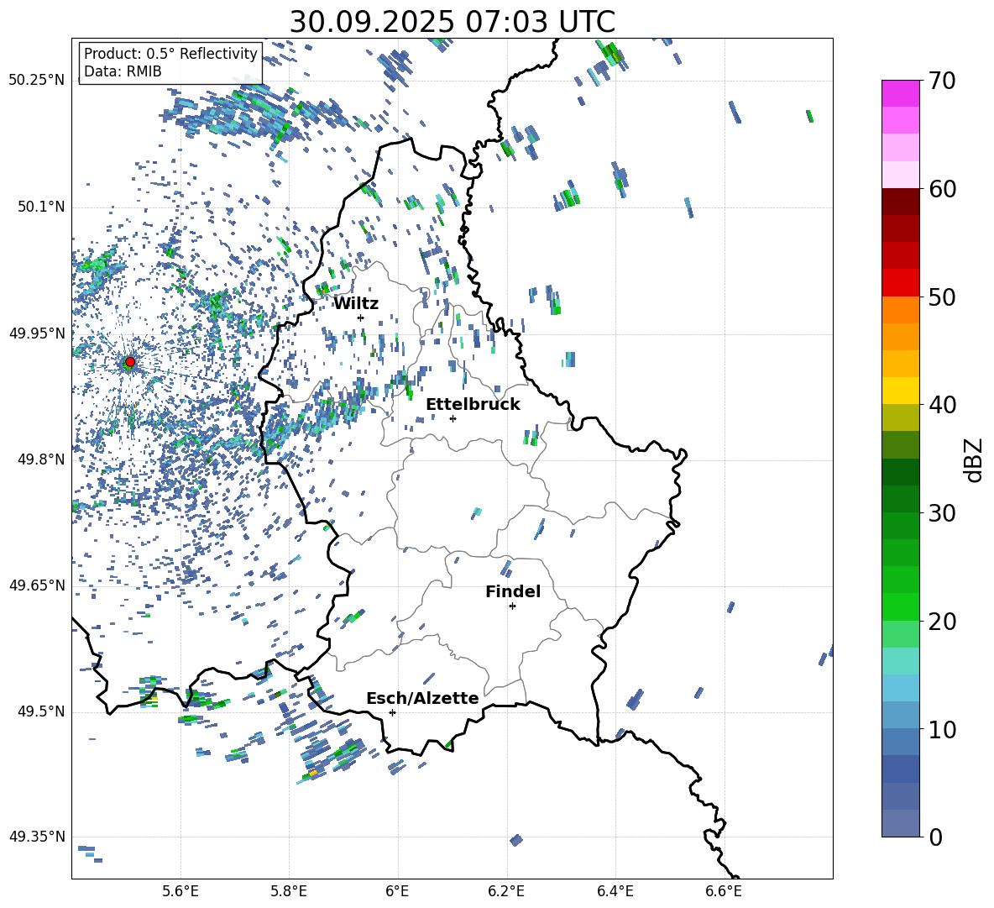Image resolution: width=994 pixels, height=908 pixels.
Task: Click the plot title with date and time
Action: 452,21
